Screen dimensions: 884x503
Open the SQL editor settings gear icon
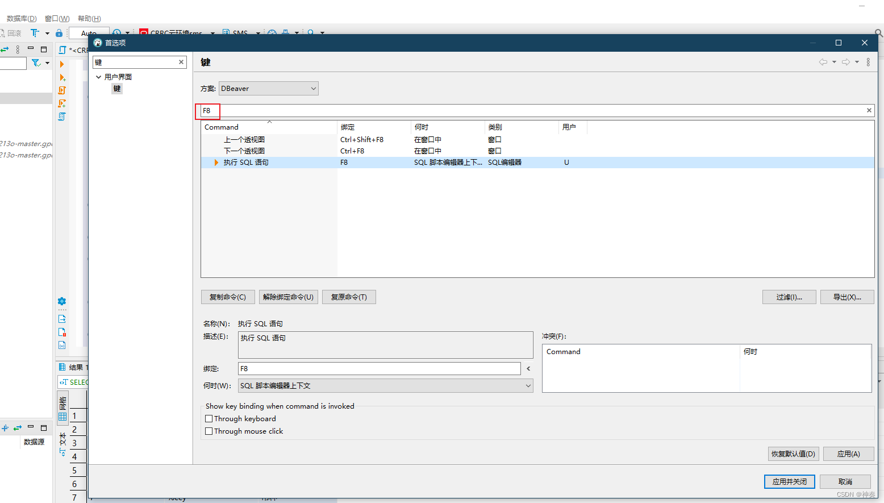click(x=62, y=301)
